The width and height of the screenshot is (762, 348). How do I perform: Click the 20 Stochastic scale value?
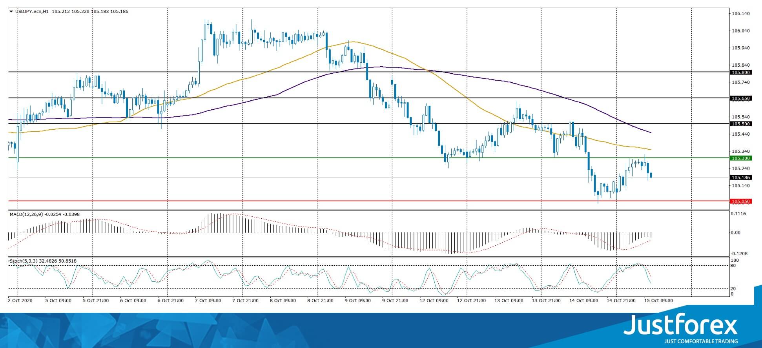pyautogui.click(x=734, y=289)
